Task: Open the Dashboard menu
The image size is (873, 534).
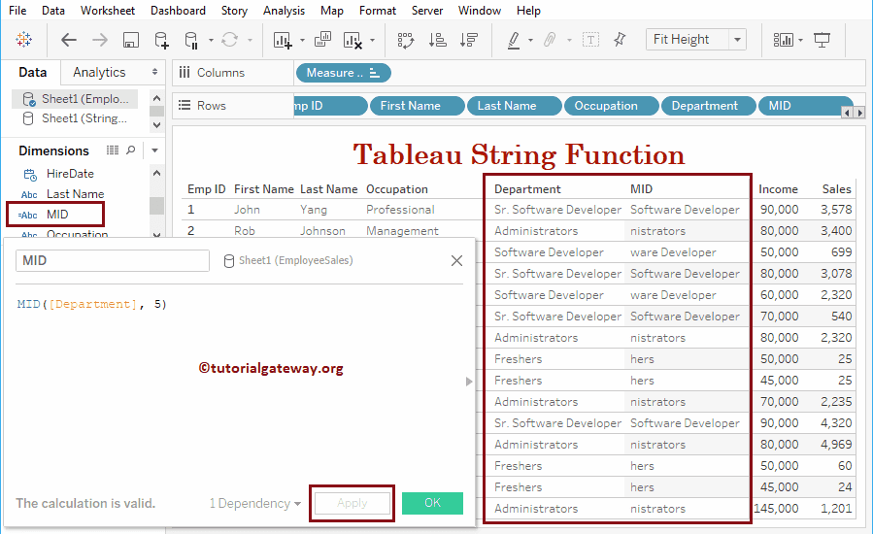Action: (x=178, y=11)
